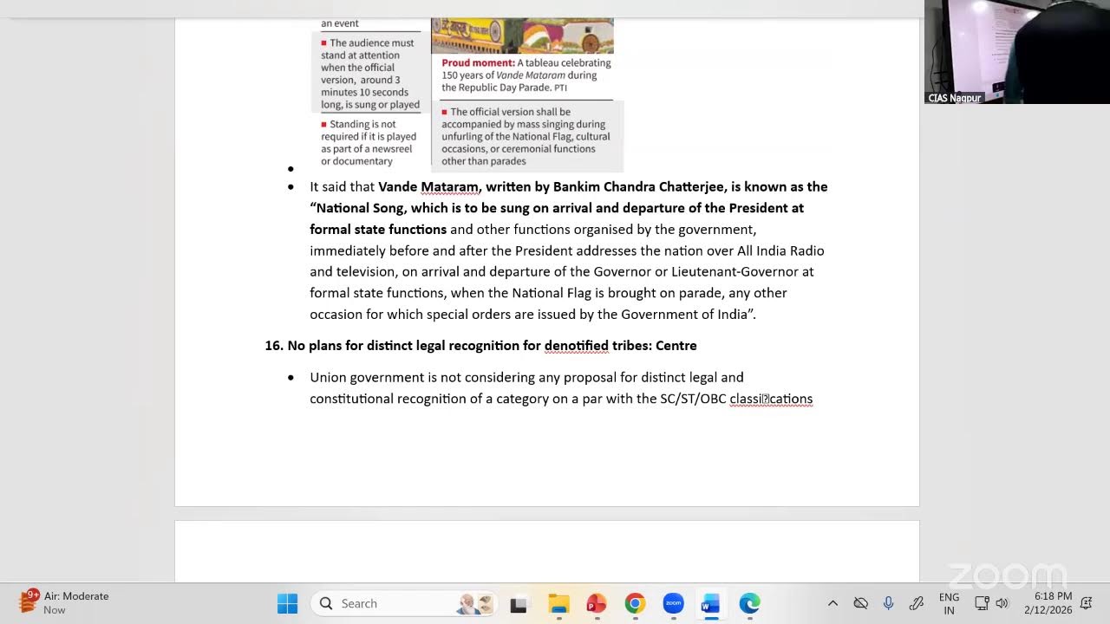Click the bold text 'formal state functions'

378,230
